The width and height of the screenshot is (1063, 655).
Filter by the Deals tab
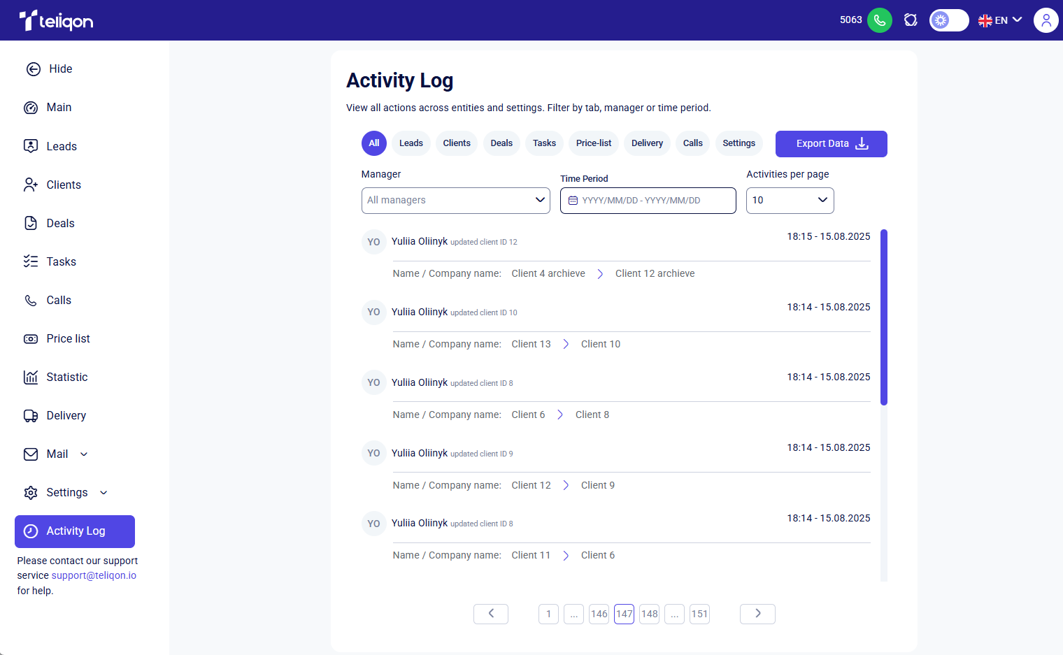[x=501, y=143]
